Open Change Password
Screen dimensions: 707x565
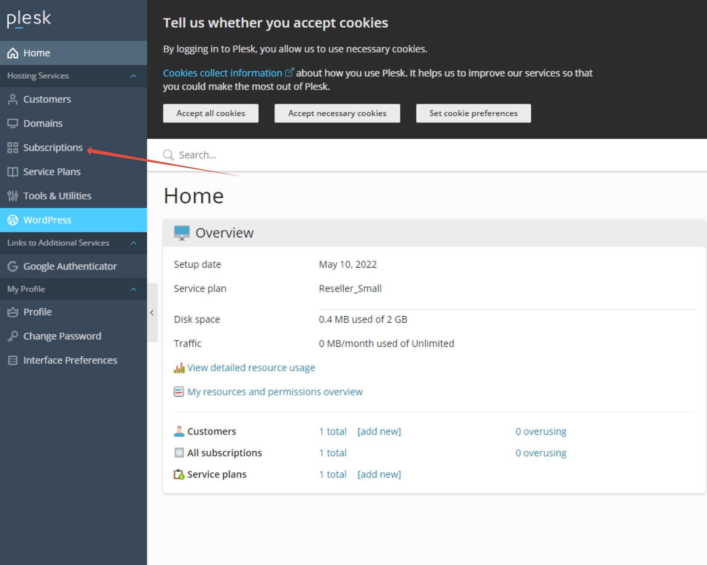click(73, 336)
